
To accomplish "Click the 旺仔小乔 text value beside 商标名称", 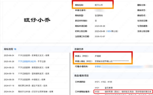I will tap(99, 5).
